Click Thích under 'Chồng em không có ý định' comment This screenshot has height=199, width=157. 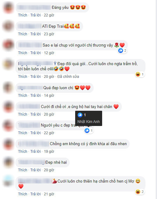tap(23, 152)
